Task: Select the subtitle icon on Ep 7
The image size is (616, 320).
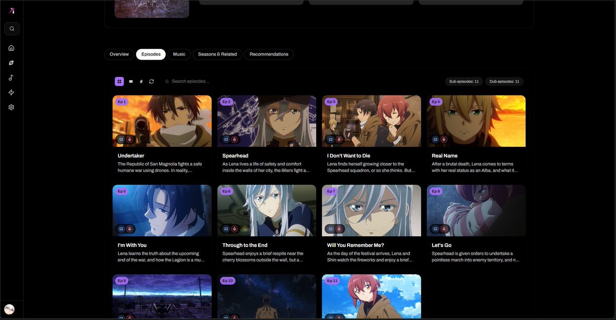Action: pyautogui.click(x=331, y=229)
